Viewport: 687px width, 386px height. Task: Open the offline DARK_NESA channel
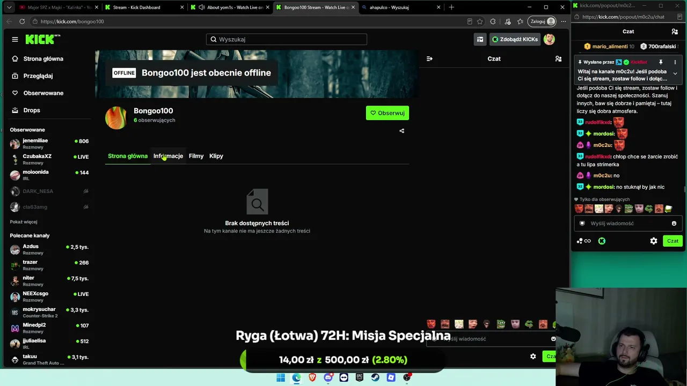click(49, 191)
